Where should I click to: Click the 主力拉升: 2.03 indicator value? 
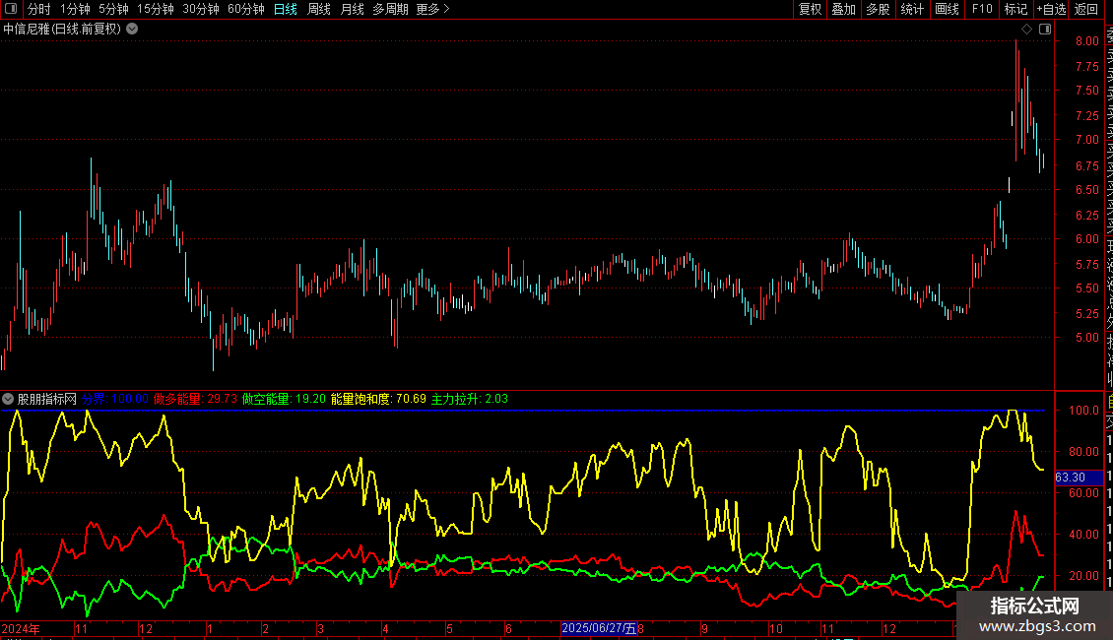470,399
